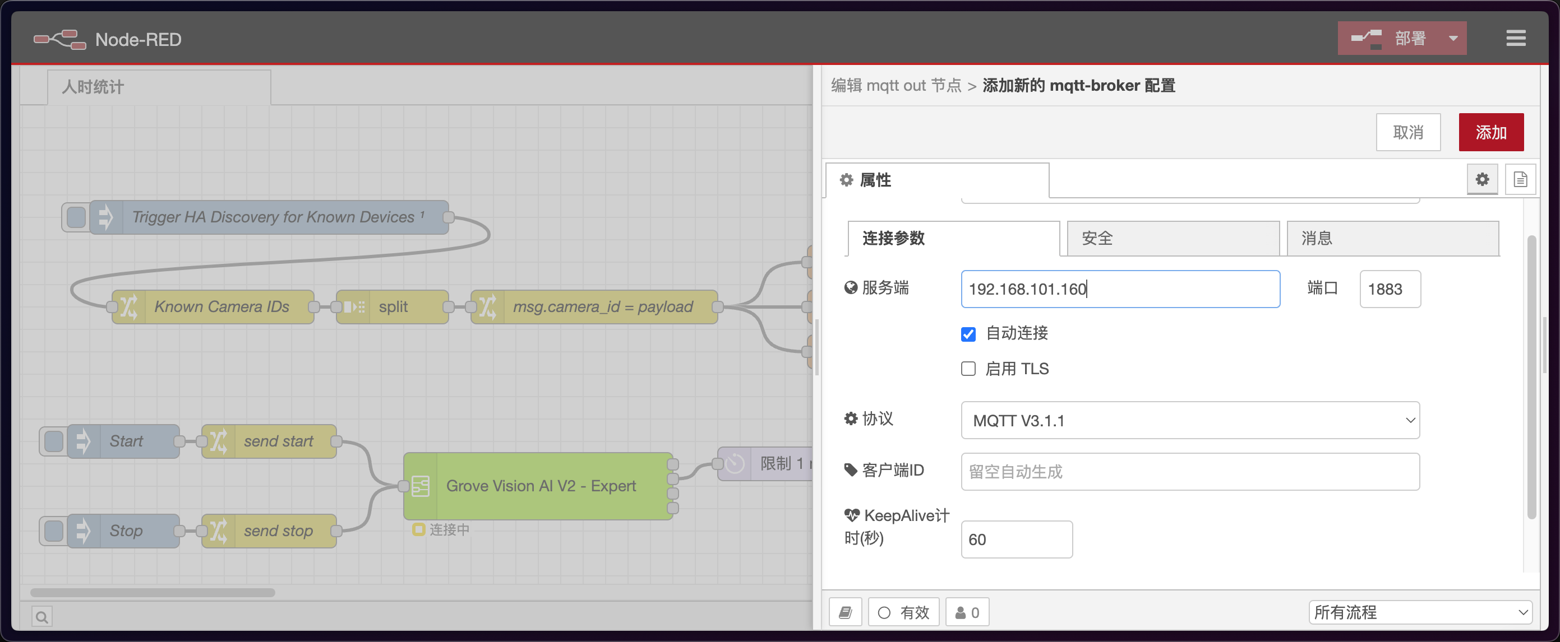The width and height of the screenshot is (1560, 642).
Task: Click the 连接中 status text
Action: click(449, 529)
